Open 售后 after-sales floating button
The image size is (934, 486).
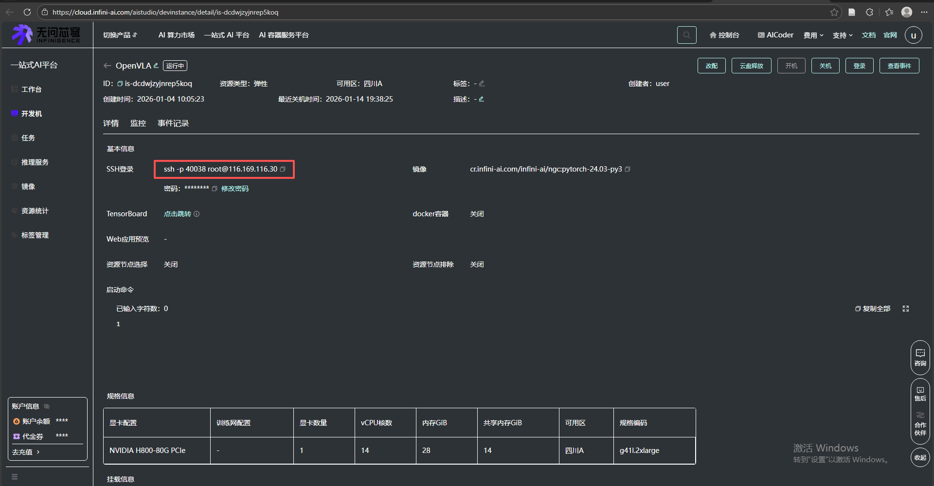click(920, 394)
